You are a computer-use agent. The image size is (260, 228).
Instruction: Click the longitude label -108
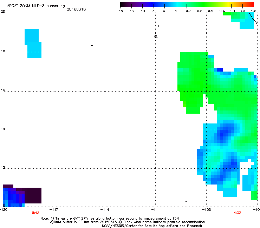point(206,210)
